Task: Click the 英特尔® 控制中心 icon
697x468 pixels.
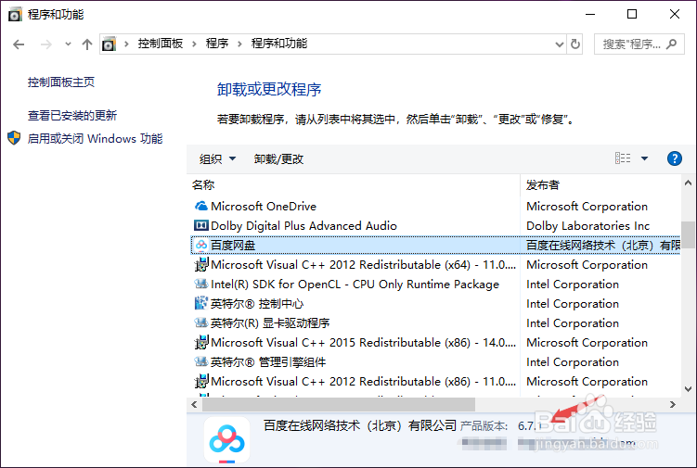Action: [201, 303]
